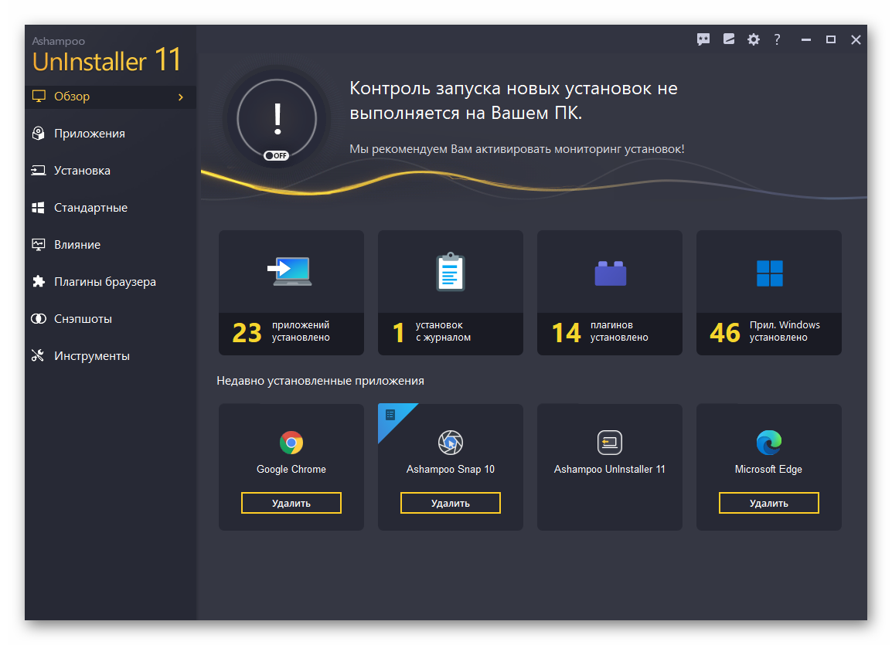This screenshot has width=892, height=645.
Task: Click the blue Windows apps logo icon
Action: coord(769,273)
